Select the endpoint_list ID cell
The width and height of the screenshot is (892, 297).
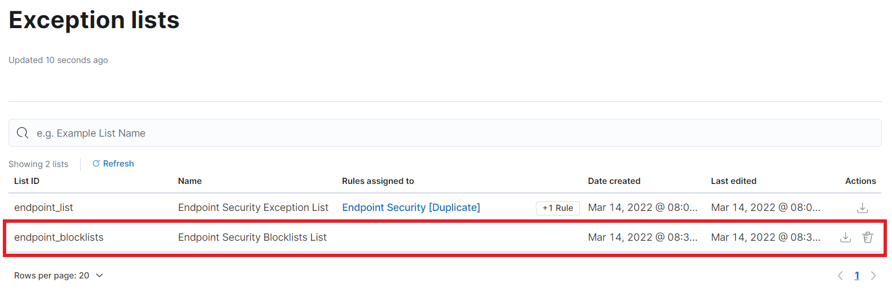coord(44,208)
